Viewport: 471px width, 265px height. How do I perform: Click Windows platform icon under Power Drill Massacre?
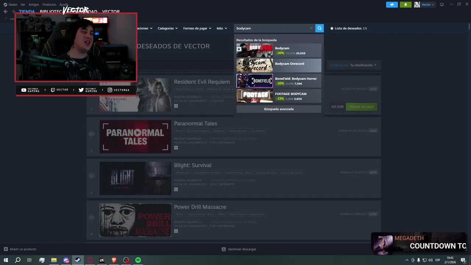coord(176,231)
